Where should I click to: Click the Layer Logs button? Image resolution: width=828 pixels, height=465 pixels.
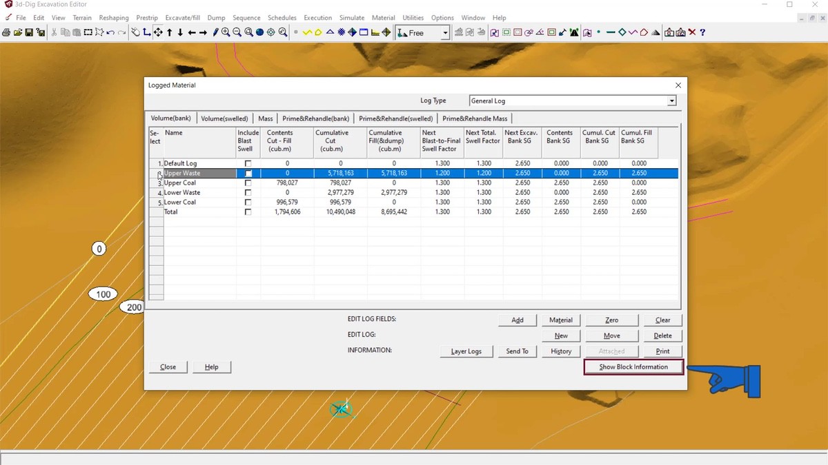pos(466,351)
